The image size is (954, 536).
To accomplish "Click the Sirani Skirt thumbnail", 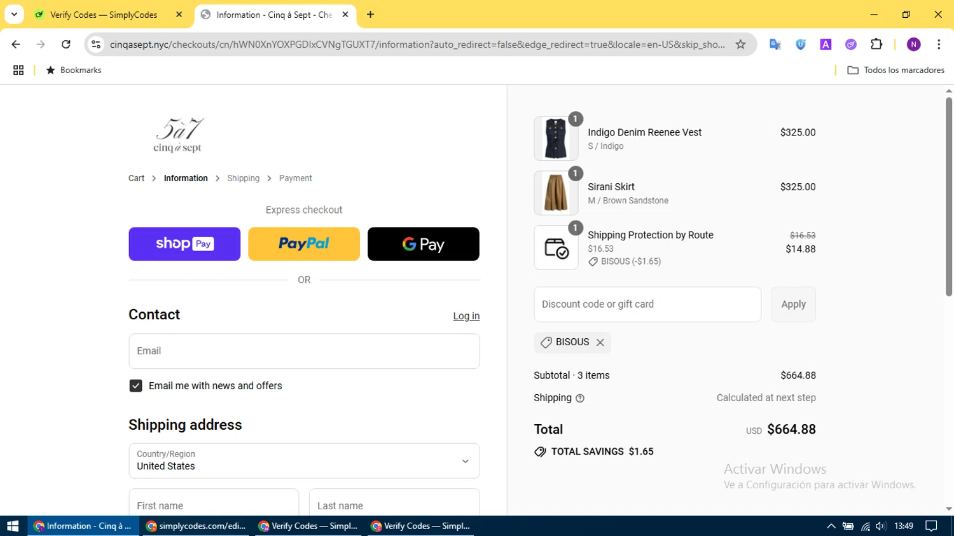I will coord(556,193).
